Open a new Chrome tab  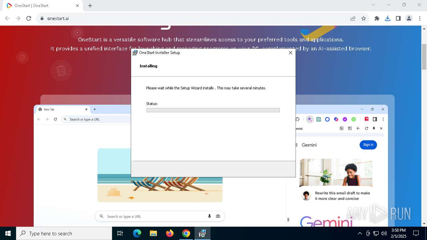(90, 6)
